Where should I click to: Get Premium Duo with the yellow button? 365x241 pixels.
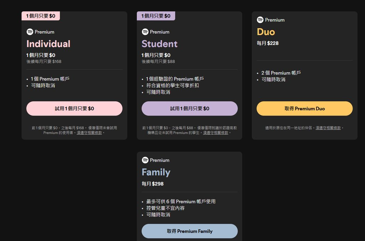pos(304,108)
